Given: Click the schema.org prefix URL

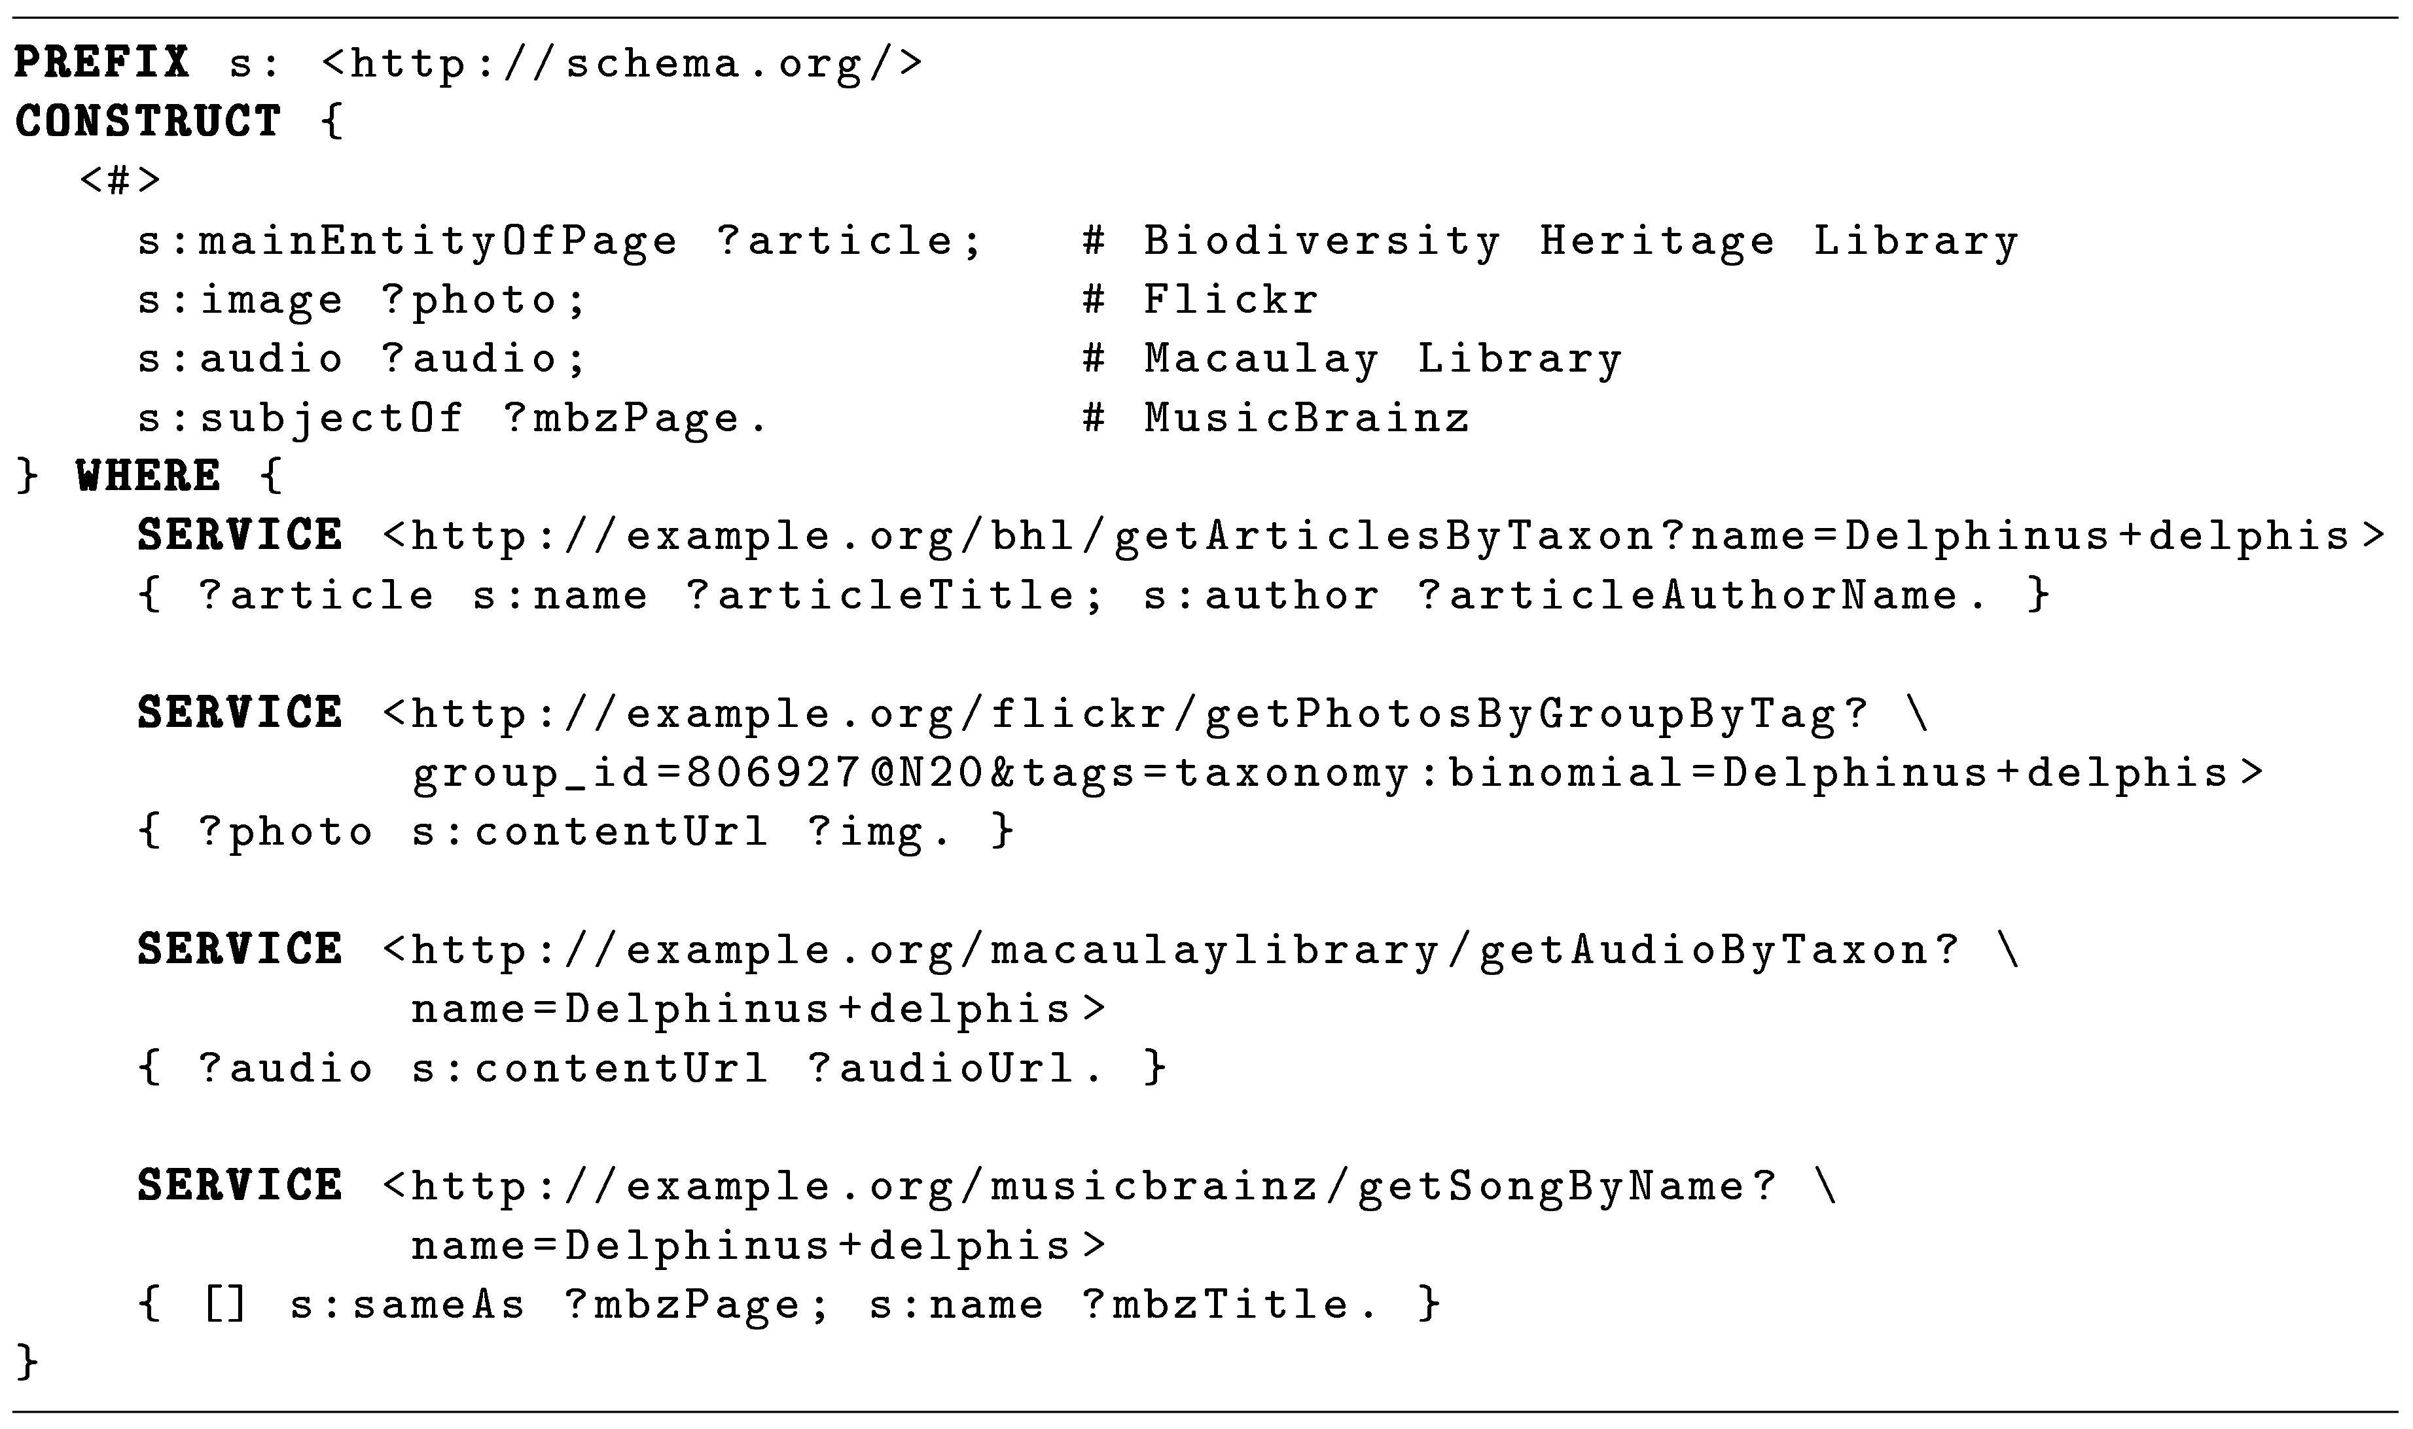Looking at the screenshot, I should point(622,63).
